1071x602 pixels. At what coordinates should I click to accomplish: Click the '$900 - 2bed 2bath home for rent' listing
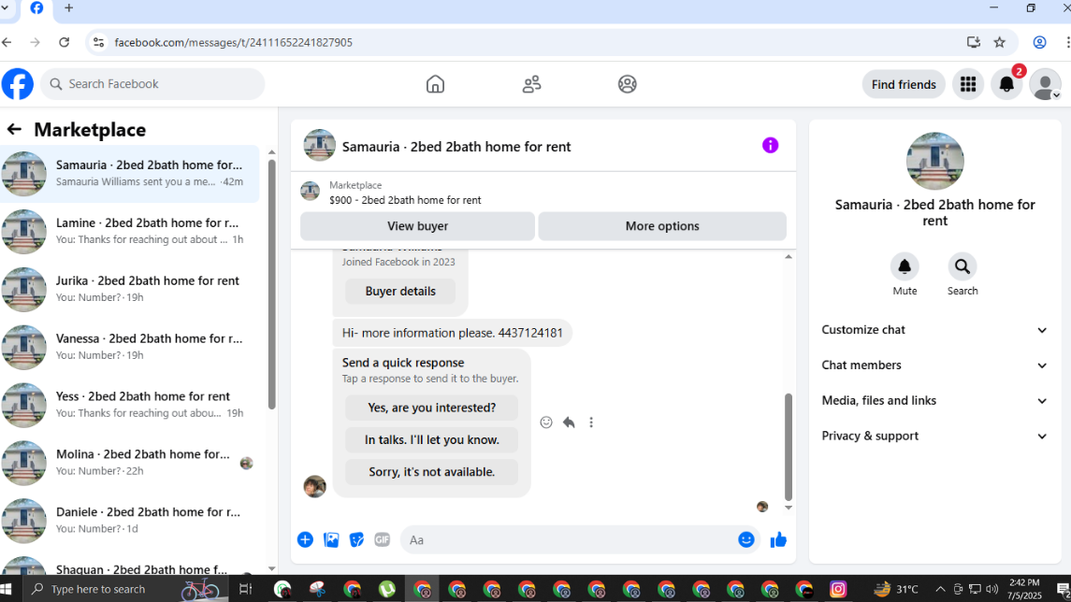click(x=405, y=200)
